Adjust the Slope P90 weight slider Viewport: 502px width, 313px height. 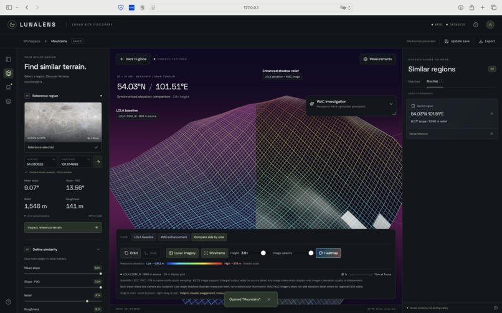(x=63, y=288)
